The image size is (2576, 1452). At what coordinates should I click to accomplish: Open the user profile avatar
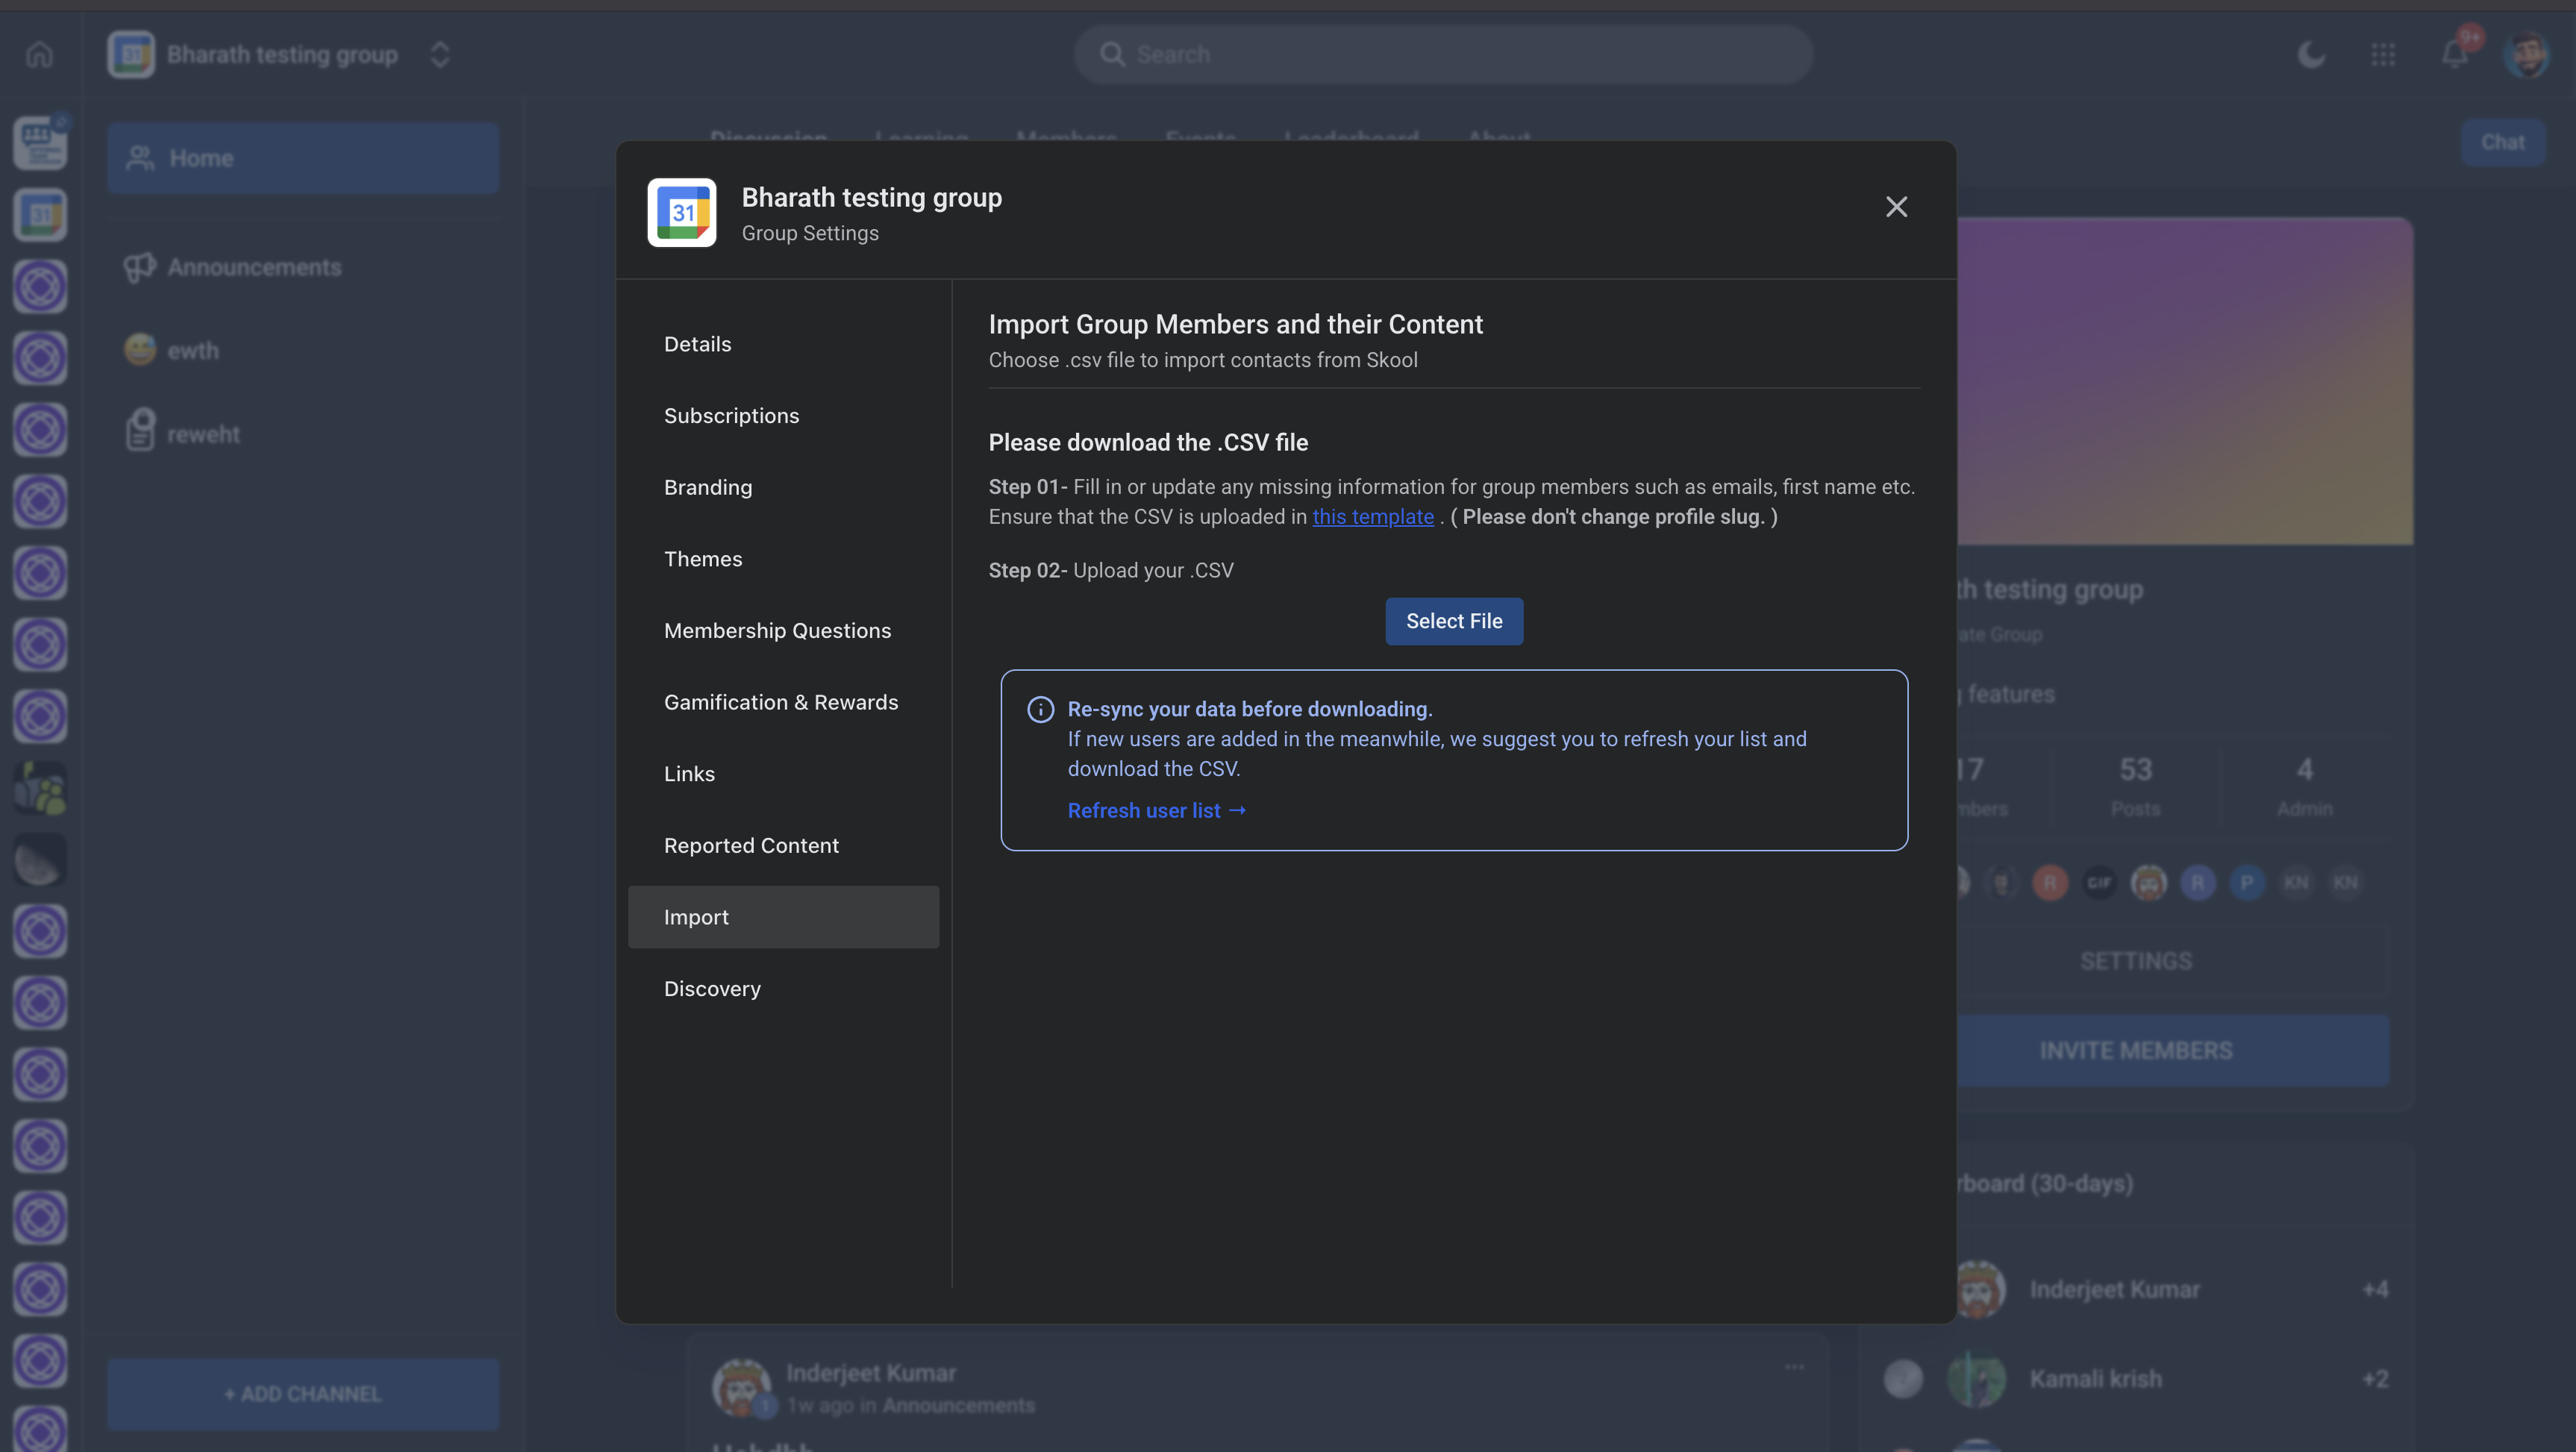click(2526, 55)
